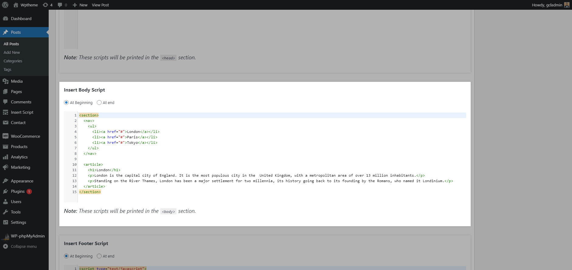Click the Appearance paintbrush icon

coord(5,181)
